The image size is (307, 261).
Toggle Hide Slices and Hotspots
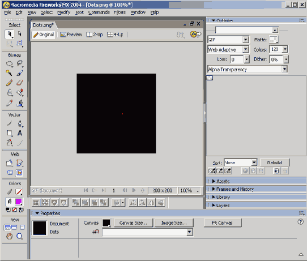coord(10,173)
